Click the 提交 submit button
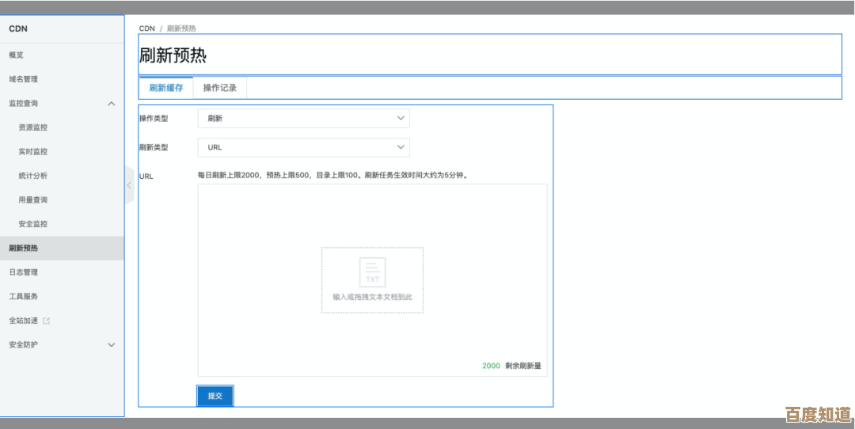Image resolution: width=855 pixels, height=429 pixels. click(x=215, y=395)
